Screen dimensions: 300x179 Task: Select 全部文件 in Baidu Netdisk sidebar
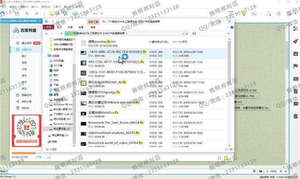pyautogui.click(x=27, y=50)
